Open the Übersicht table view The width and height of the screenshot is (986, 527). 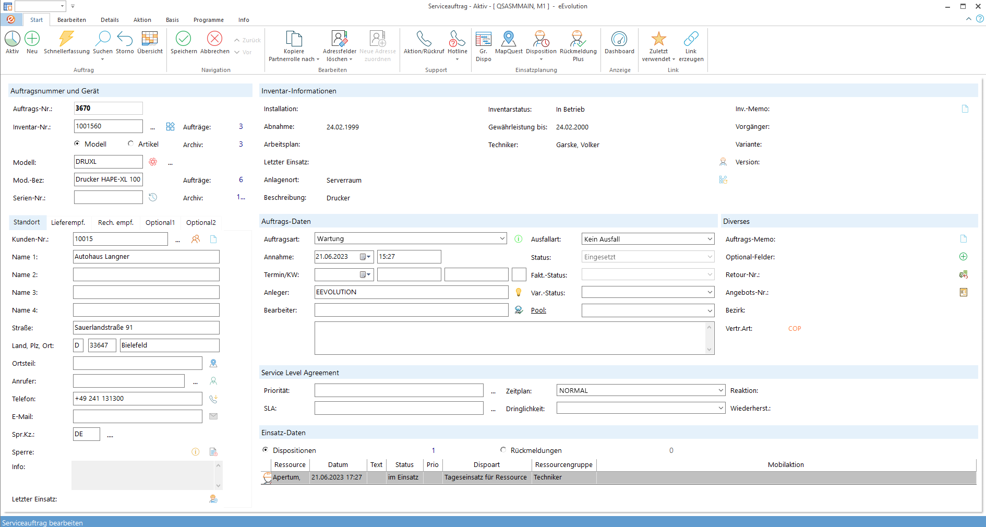coord(150,39)
